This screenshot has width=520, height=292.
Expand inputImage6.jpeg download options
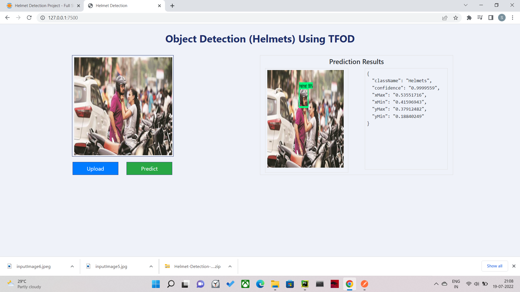(x=72, y=266)
